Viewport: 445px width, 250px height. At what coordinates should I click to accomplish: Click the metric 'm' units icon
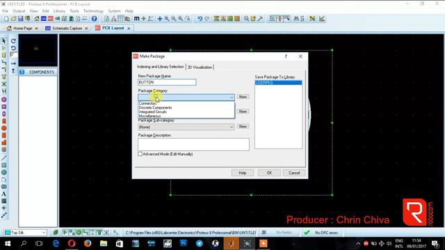click(x=136, y=19)
